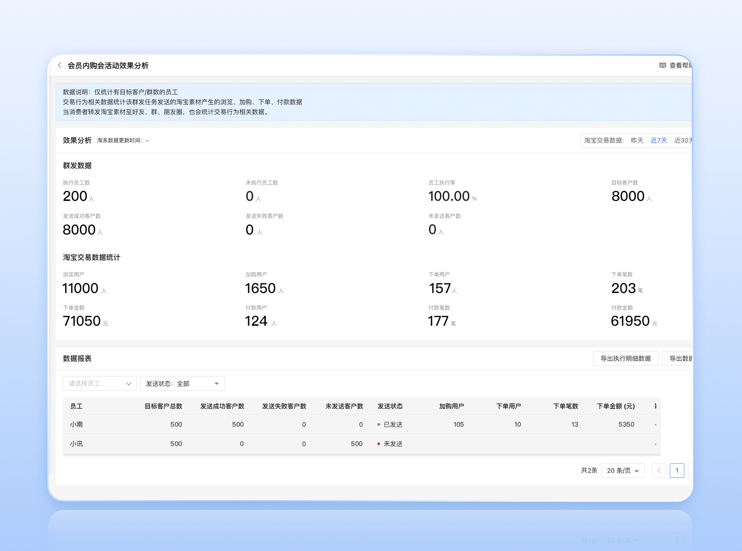This screenshot has width=742, height=551.
Task: Click the 下单金额 (元) column header
Action: [x=616, y=406]
